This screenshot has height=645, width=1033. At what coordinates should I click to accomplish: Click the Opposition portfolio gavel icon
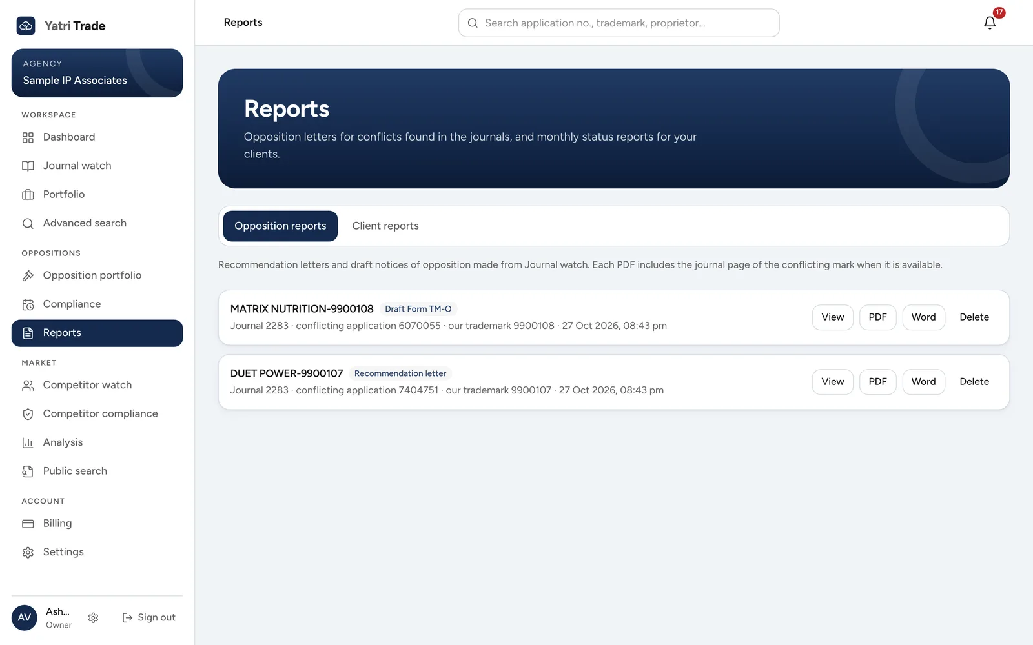(28, 275)
